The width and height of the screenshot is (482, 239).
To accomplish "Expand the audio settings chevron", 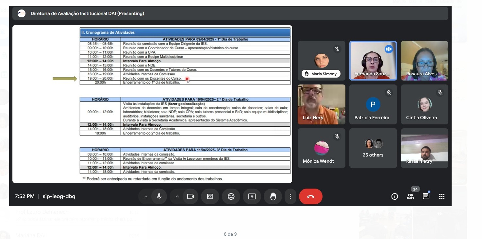I will (x=146, y=196).
